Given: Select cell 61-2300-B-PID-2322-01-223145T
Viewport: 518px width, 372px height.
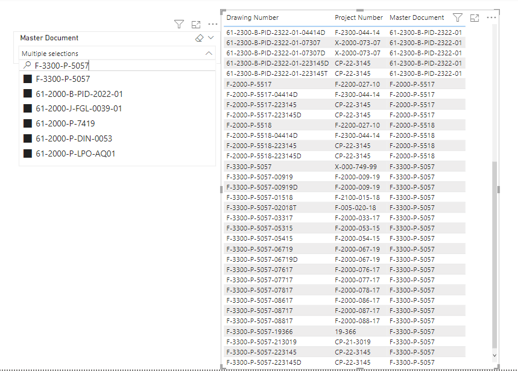Looking at the screenshot, I should (x=277, y=73).
